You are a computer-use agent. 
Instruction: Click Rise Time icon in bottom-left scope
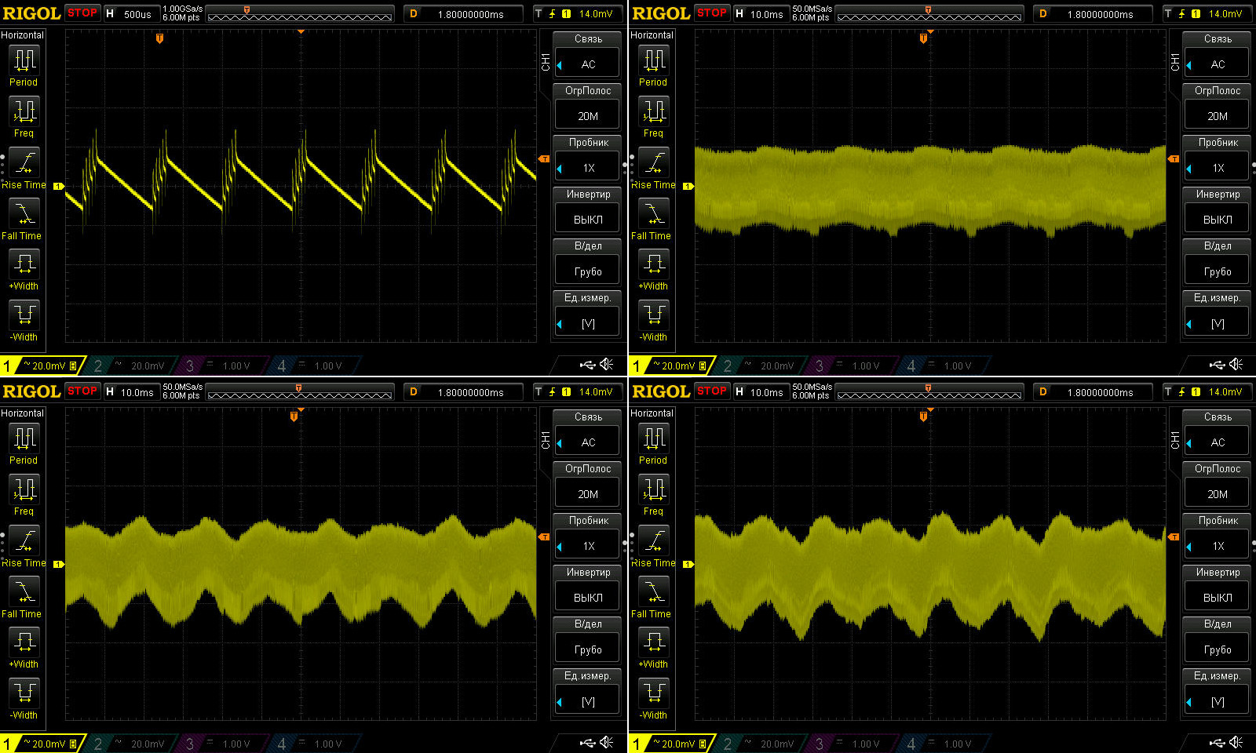click(24, 540)
